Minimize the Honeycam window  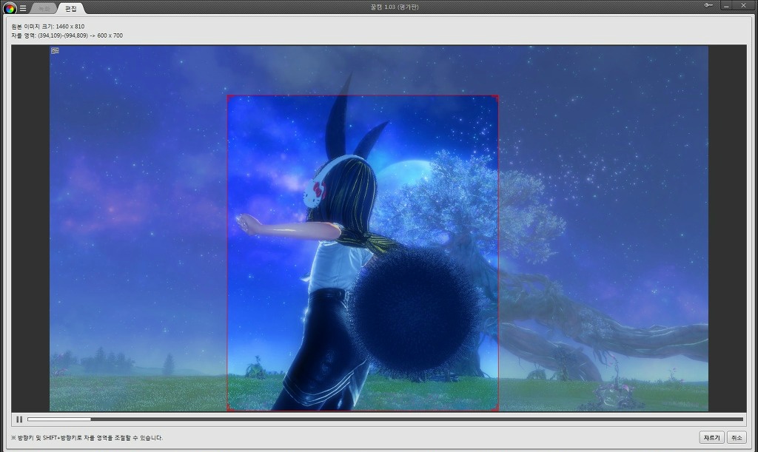pos(726,5)
